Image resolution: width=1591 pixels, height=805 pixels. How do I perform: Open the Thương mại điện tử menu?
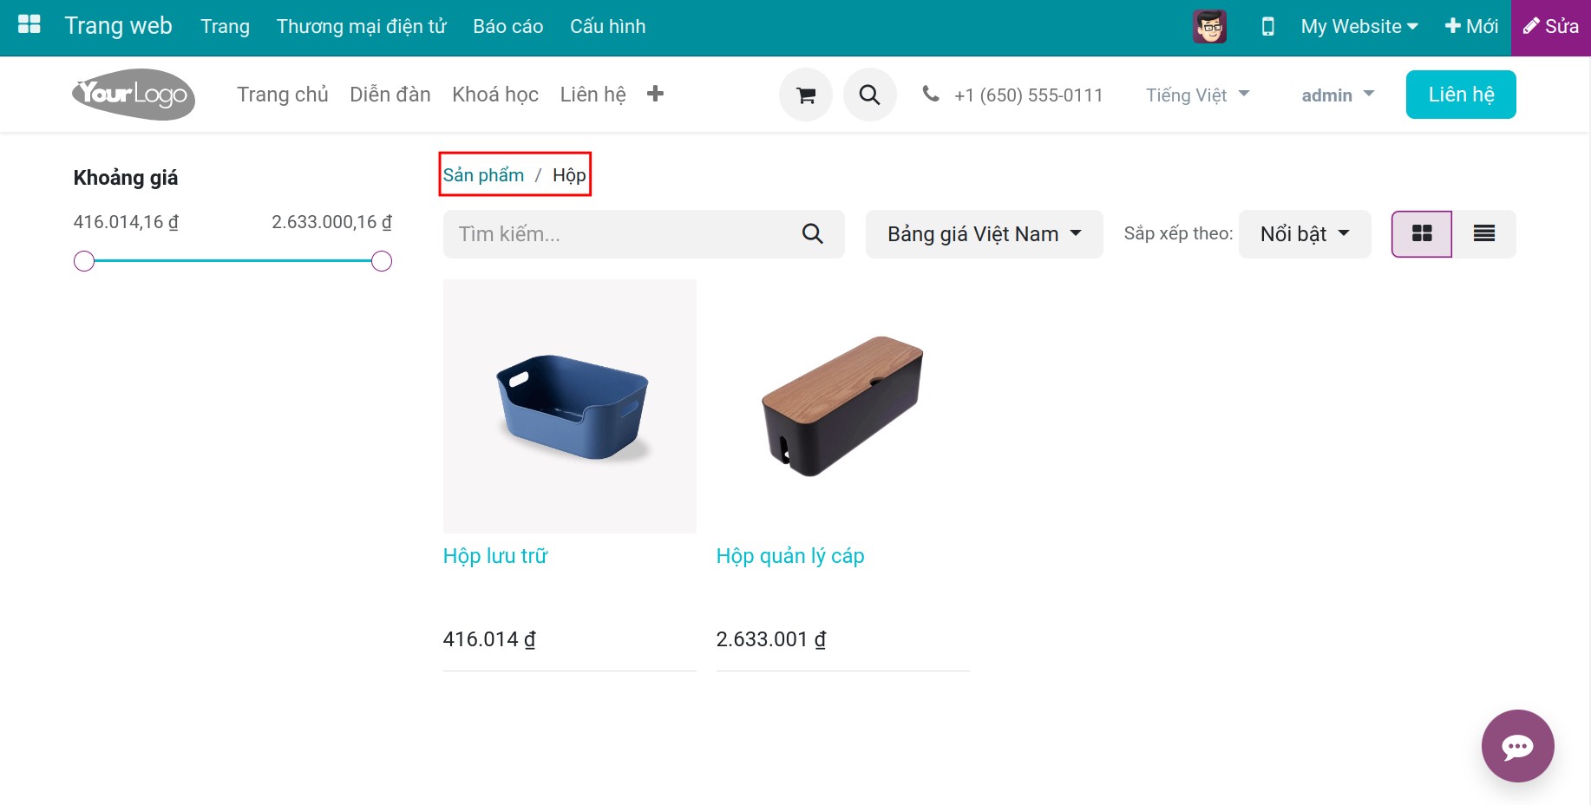click(361, 27)
